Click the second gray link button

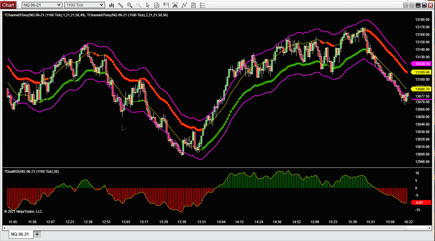[x=412, y=5]
